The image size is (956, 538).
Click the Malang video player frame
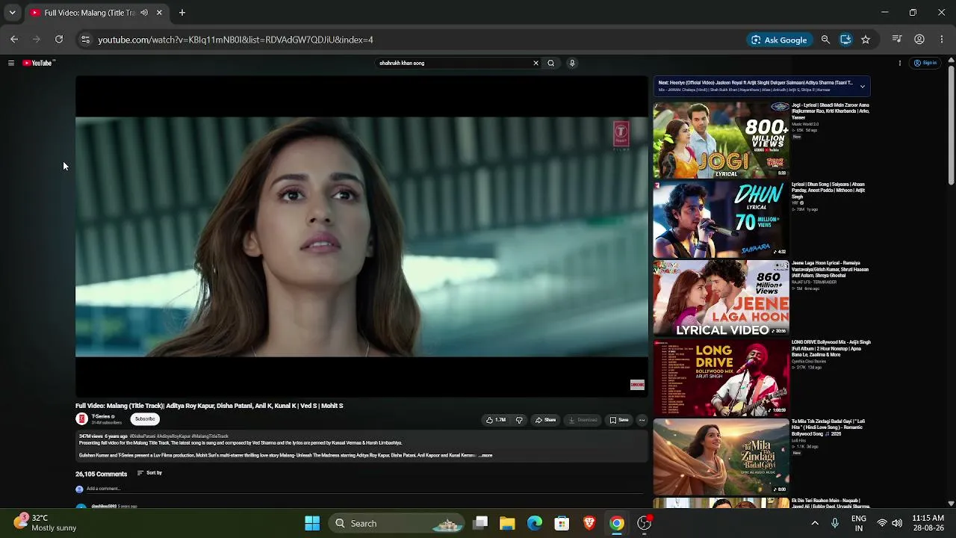tap(362, 236)
